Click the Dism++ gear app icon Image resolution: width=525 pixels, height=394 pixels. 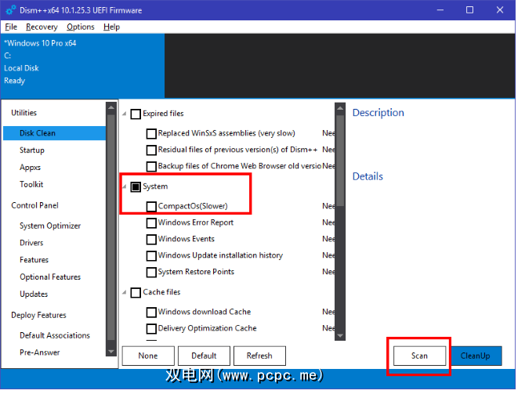tap(11, 10)
